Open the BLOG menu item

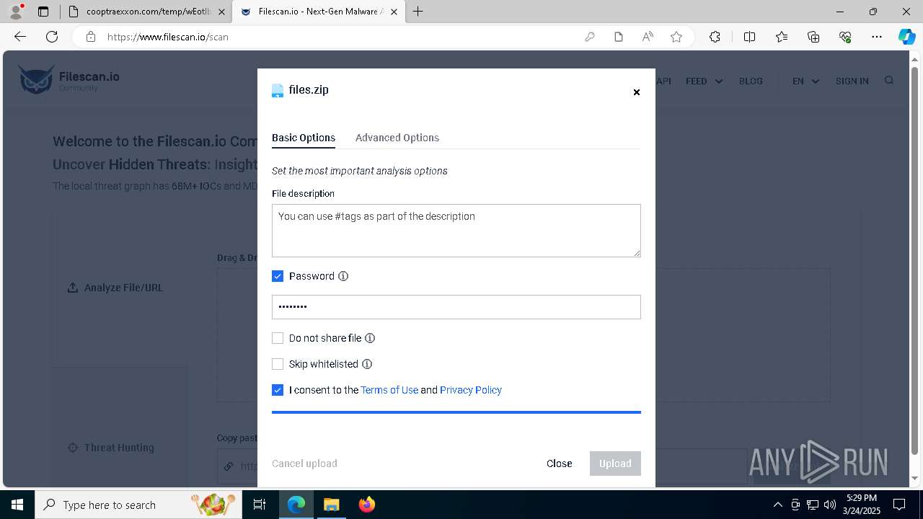(x=751, y=81)
